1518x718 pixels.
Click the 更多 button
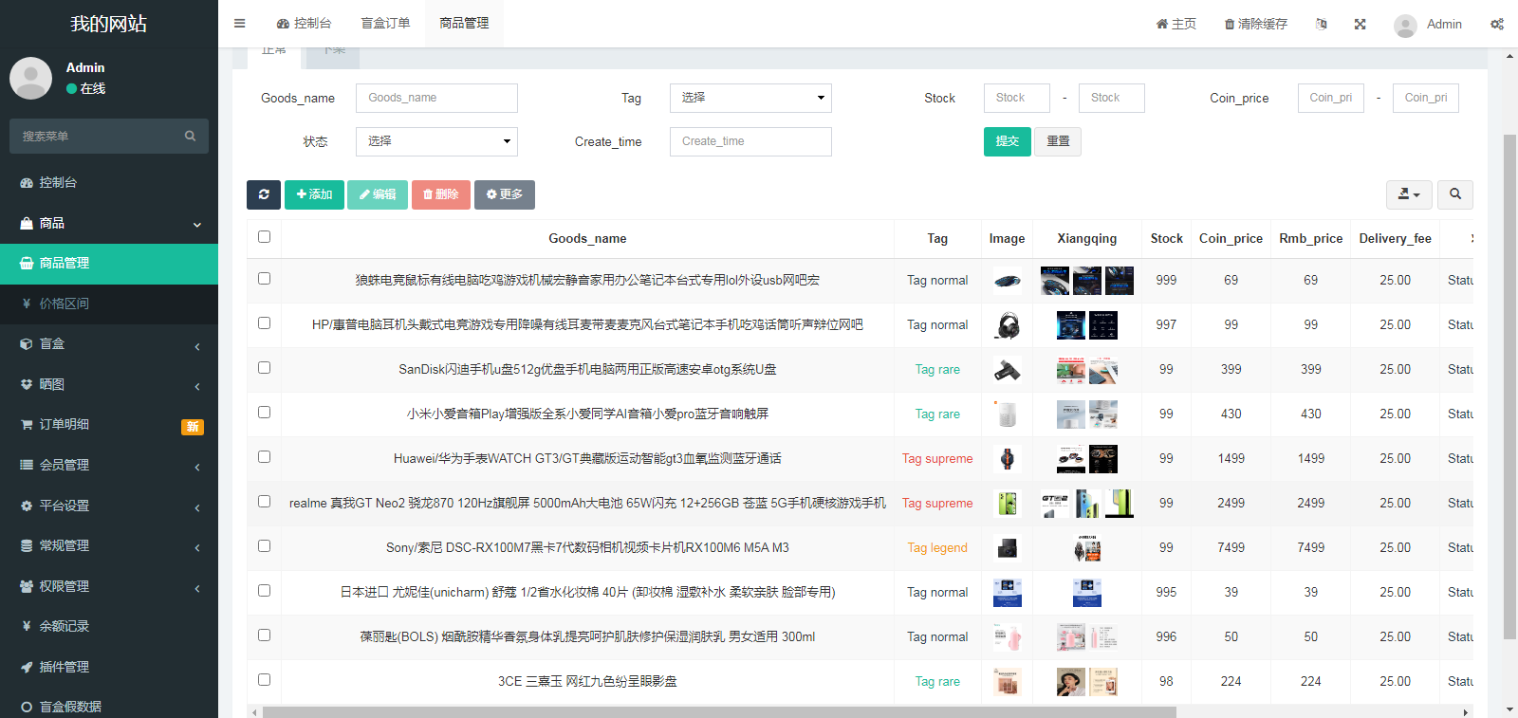[x=505, y=194]
